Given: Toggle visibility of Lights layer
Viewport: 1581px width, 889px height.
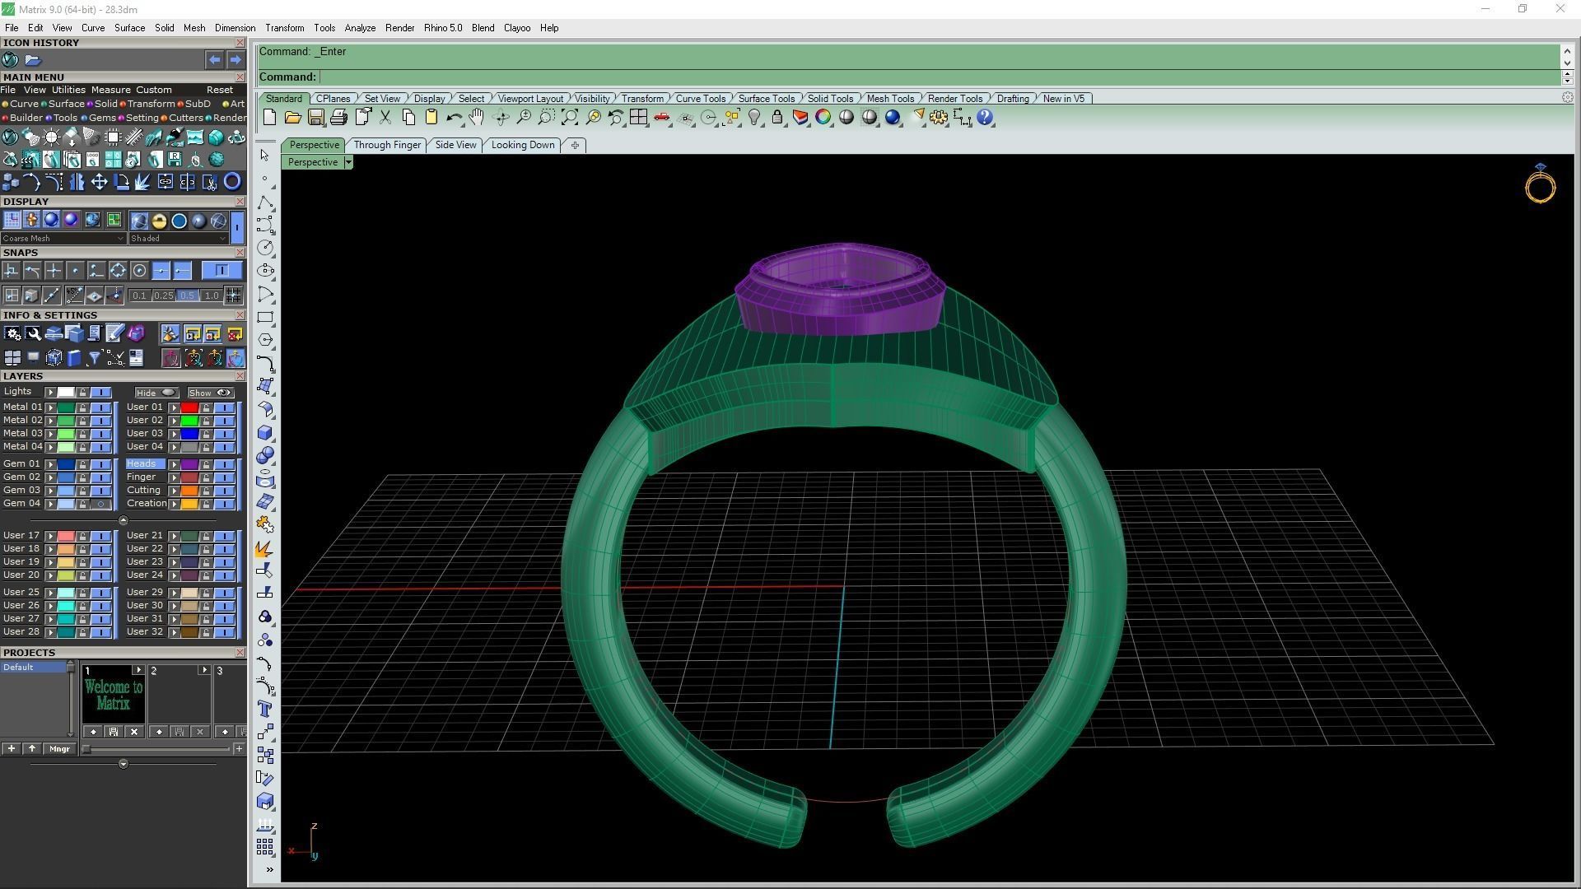Looking at the screenshot, I should point(100,393).
